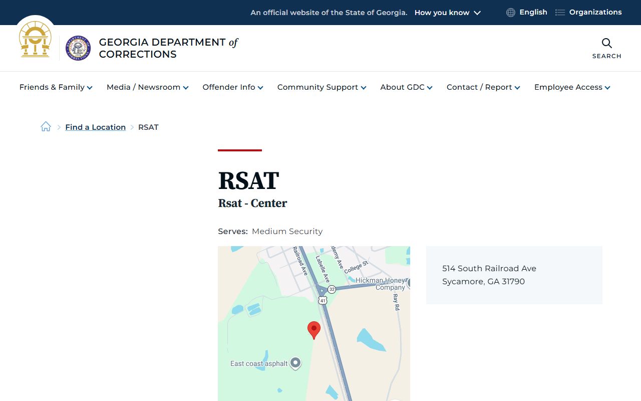Click the Rsat - Center subheading

[x=252, y=203]
